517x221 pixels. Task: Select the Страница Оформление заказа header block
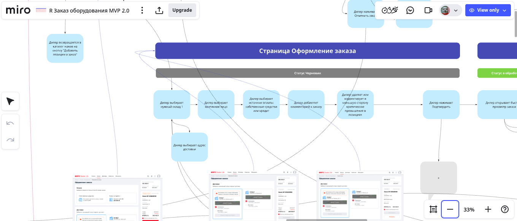307,51
